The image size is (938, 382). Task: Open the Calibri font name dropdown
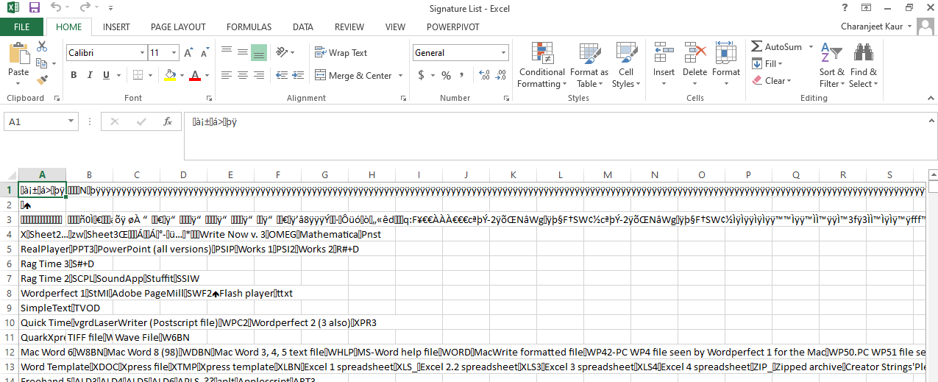(142, 53)
